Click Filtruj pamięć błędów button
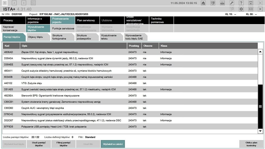The width and height of the screenshot is (265, 149). pos(64,144)
